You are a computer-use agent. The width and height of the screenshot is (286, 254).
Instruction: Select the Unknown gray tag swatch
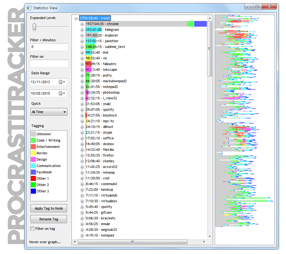click(33, 134)
